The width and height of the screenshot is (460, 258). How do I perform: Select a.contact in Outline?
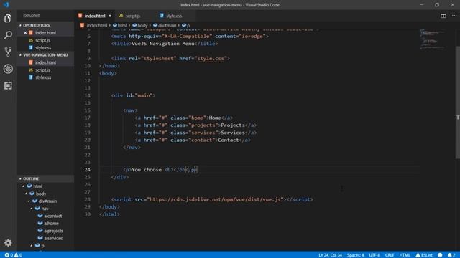52,216
